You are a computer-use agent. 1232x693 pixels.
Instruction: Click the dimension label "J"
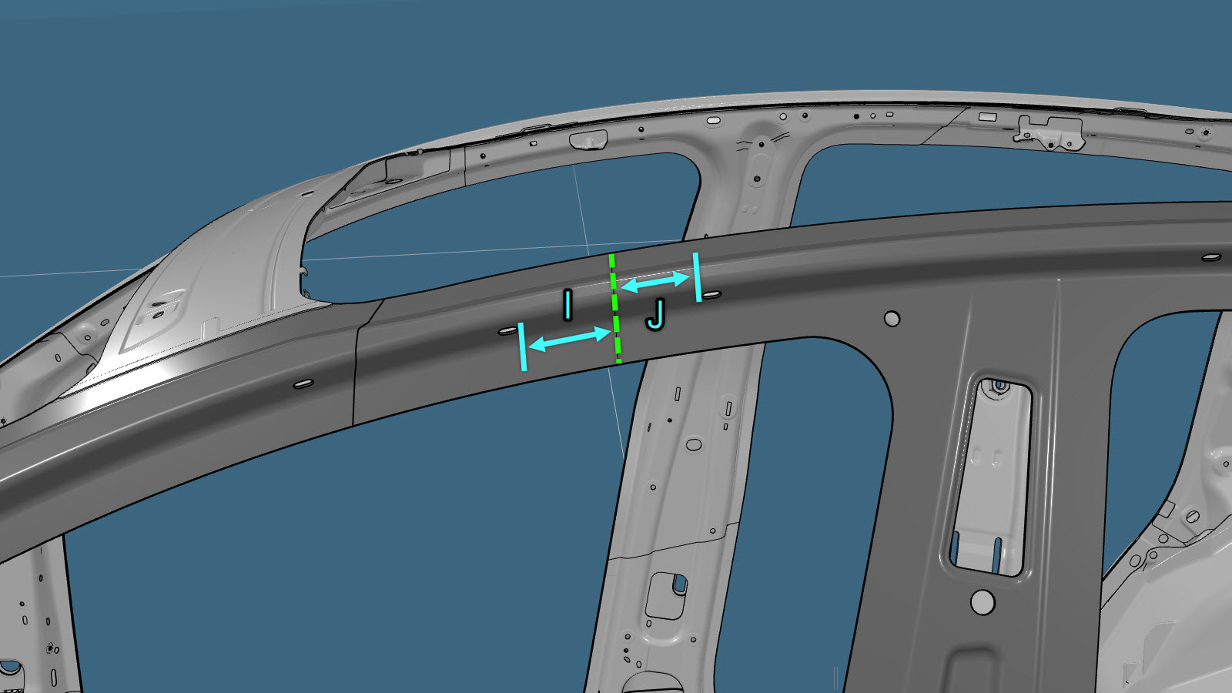click(654, 314)
